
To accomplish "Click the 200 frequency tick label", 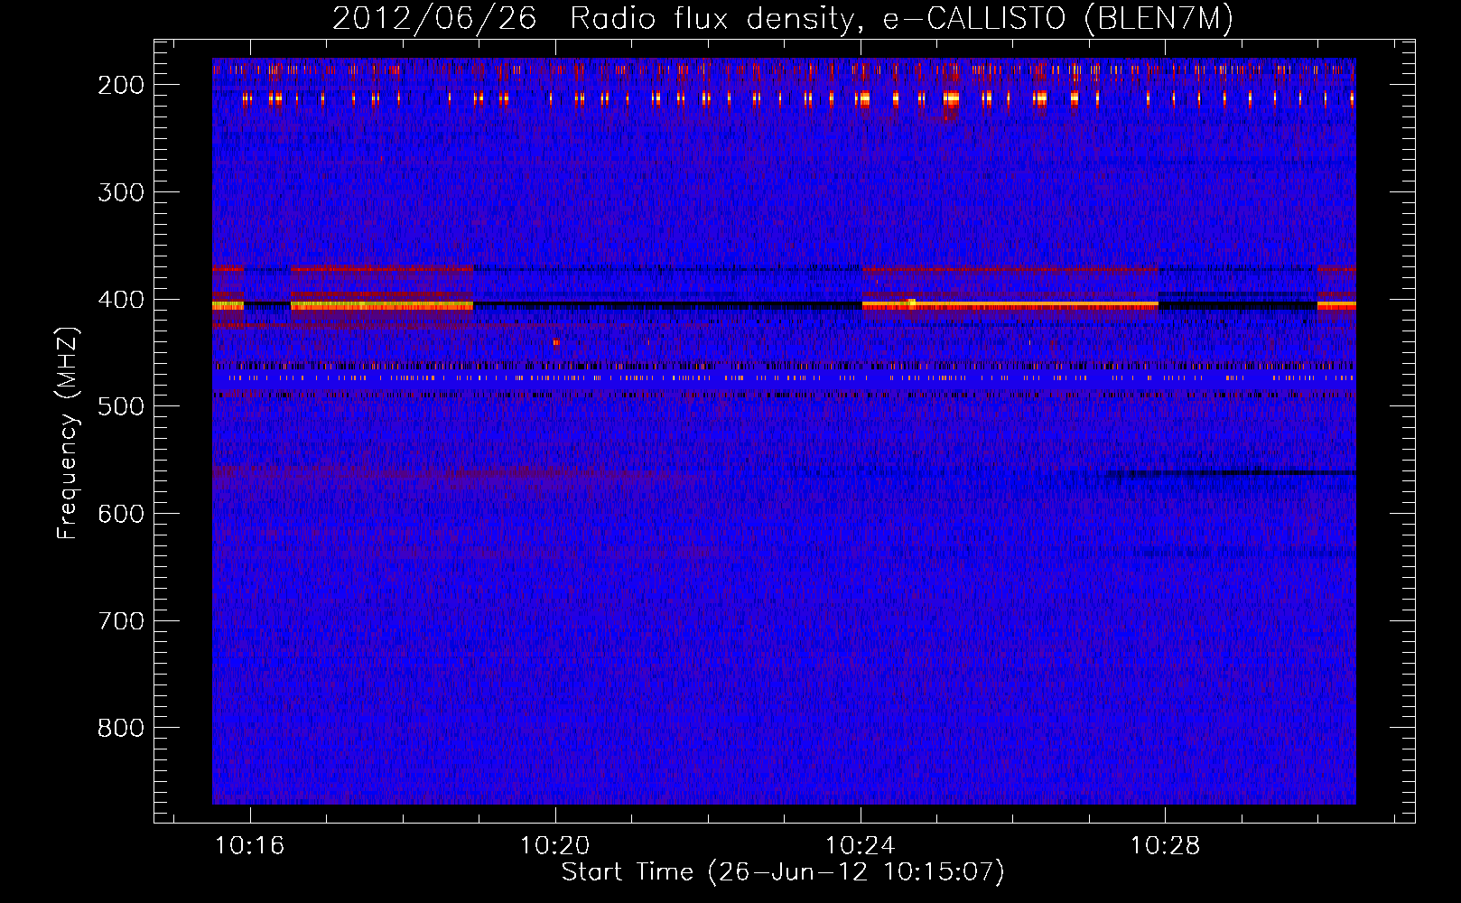I will (121, 85).
